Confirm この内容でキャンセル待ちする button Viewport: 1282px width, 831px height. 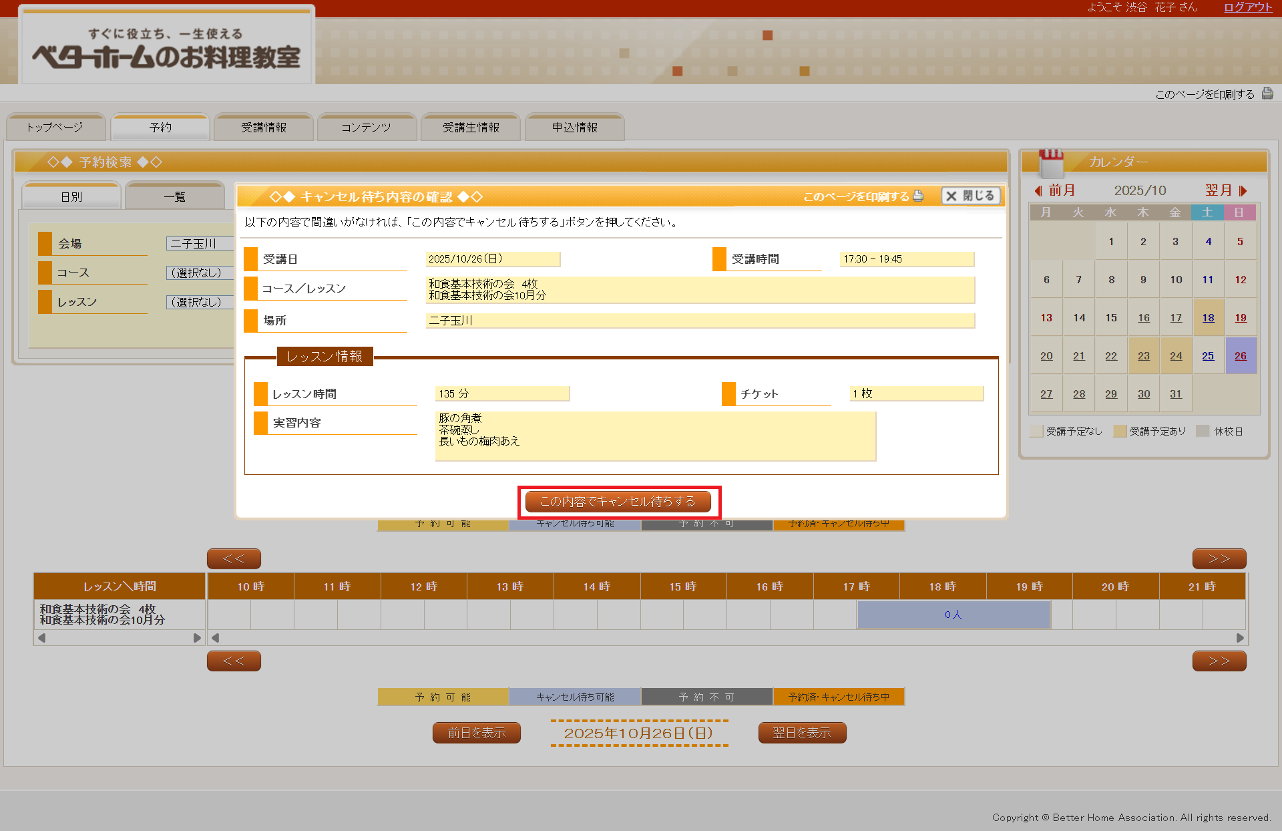[618, 501]
